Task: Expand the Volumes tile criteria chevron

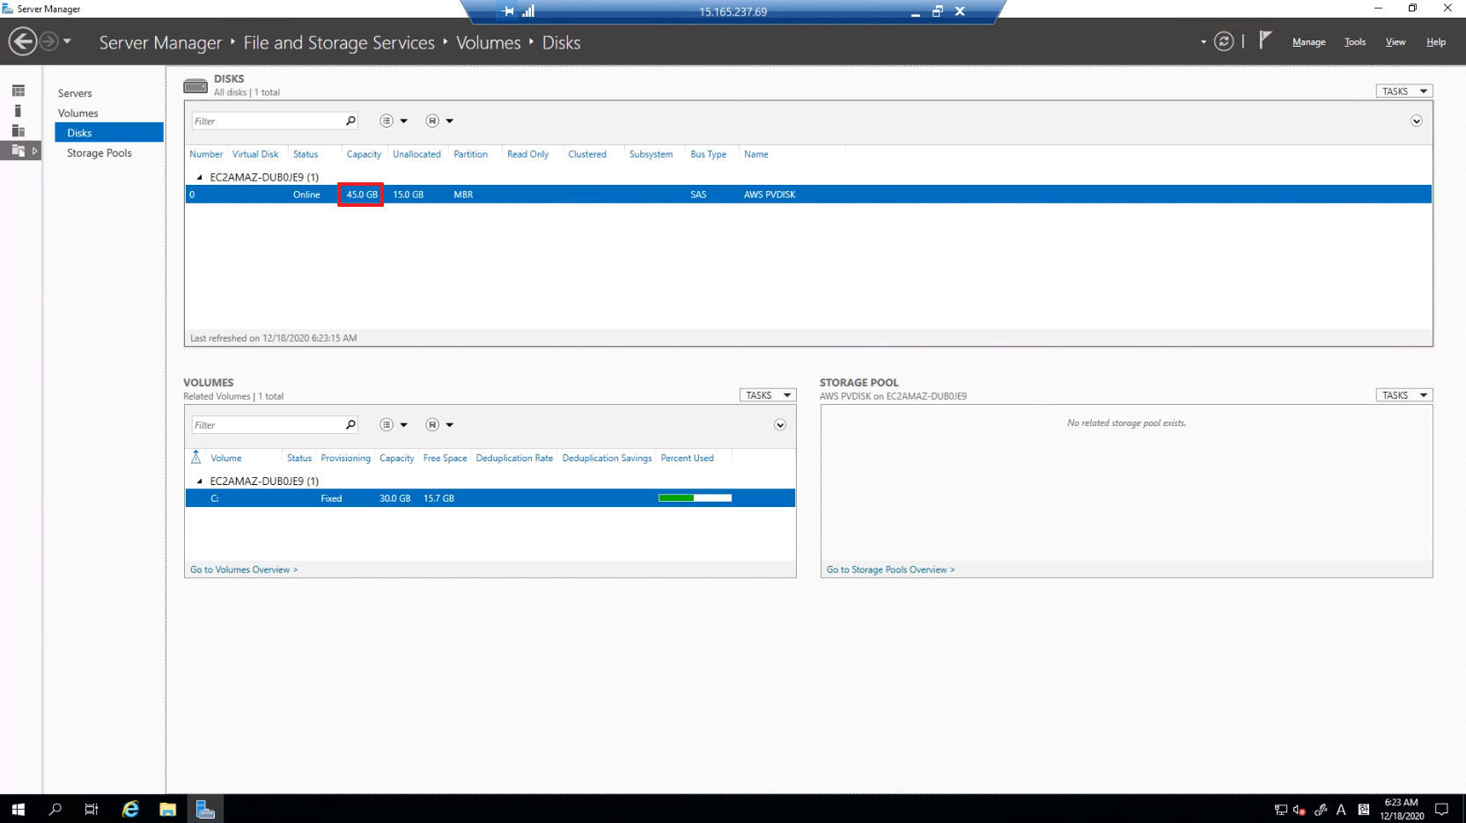Action: click(x=780, y=425)
